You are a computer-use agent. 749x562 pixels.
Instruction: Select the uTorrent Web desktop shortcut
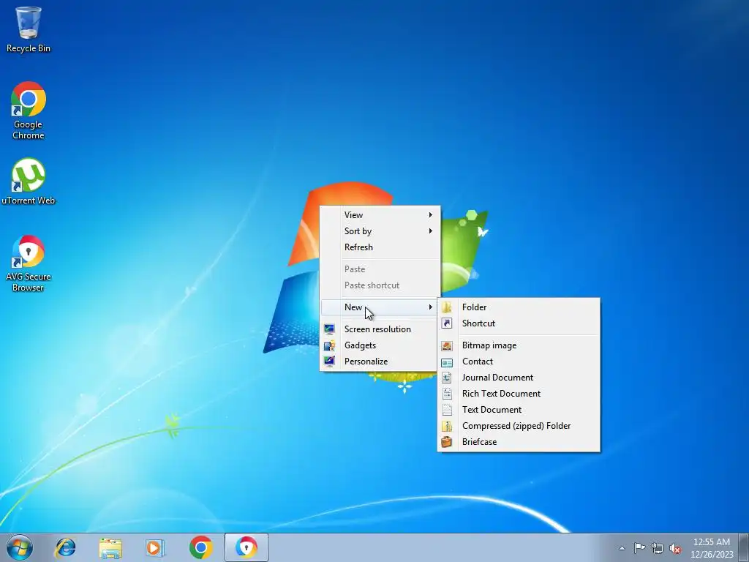point(29,181)
